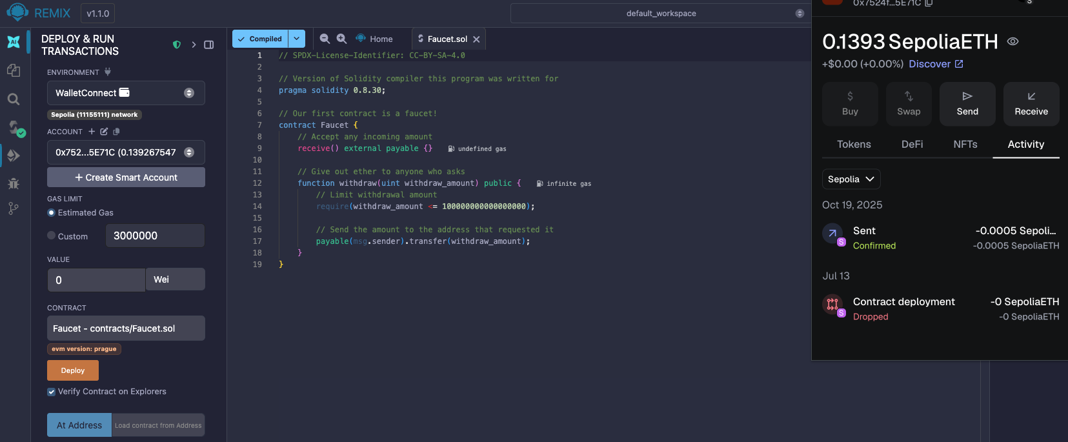The height and width of the screenshot is (442, 1068).
Task: Click the Contract deployment transaction icon
Action: coord(832,304)
